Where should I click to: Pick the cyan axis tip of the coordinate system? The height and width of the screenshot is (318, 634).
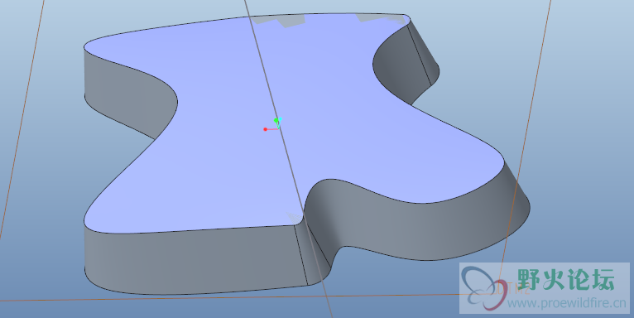pyautogui.click(x=280, y=119)
